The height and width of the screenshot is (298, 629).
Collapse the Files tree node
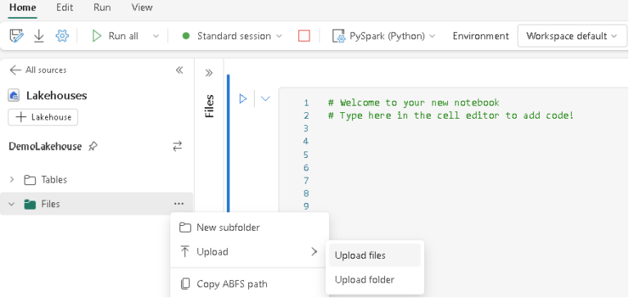(11, 204)
